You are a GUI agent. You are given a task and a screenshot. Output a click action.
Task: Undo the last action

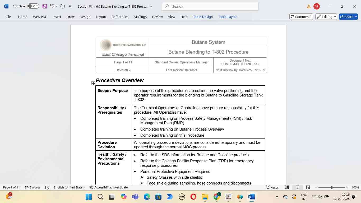(x=52, y=6)
